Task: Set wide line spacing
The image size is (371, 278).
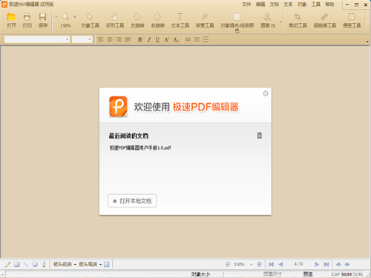Action: (x=206, y=39)
